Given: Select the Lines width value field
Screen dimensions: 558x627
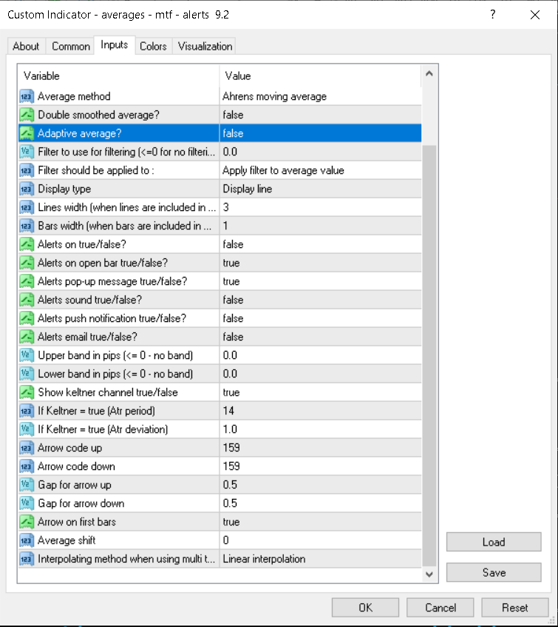Looking at the screenshot, I should [x=320, y=207].
